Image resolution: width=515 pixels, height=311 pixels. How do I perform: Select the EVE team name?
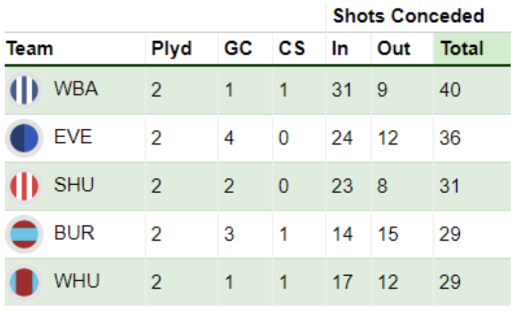[x=73, y=137]
